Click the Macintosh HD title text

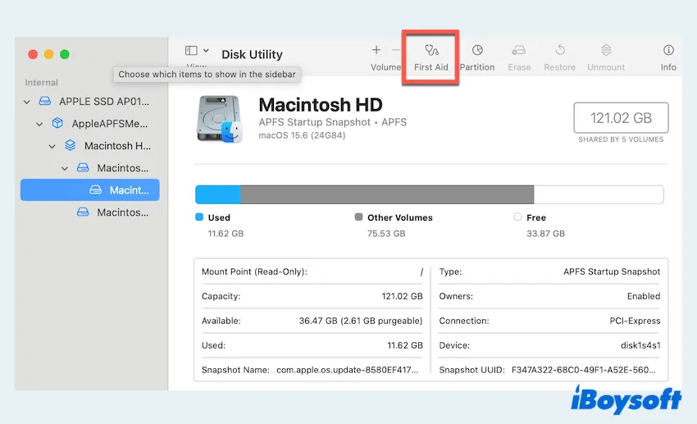(321, 105)
